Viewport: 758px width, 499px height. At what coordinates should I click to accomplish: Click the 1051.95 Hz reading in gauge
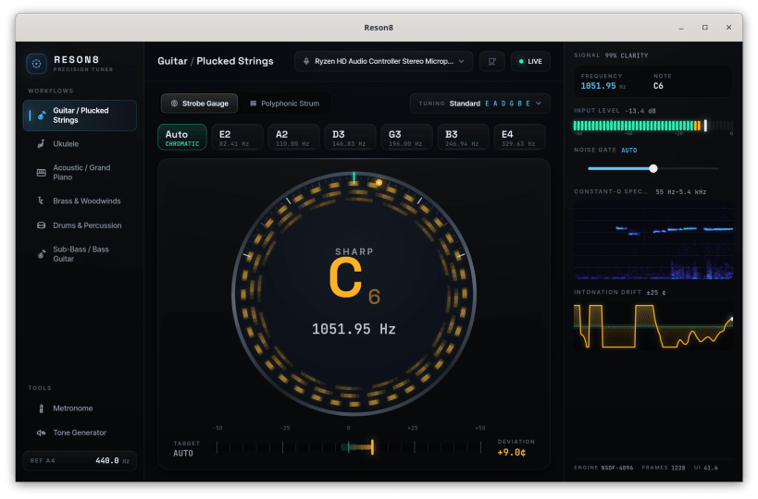point(354,329)
